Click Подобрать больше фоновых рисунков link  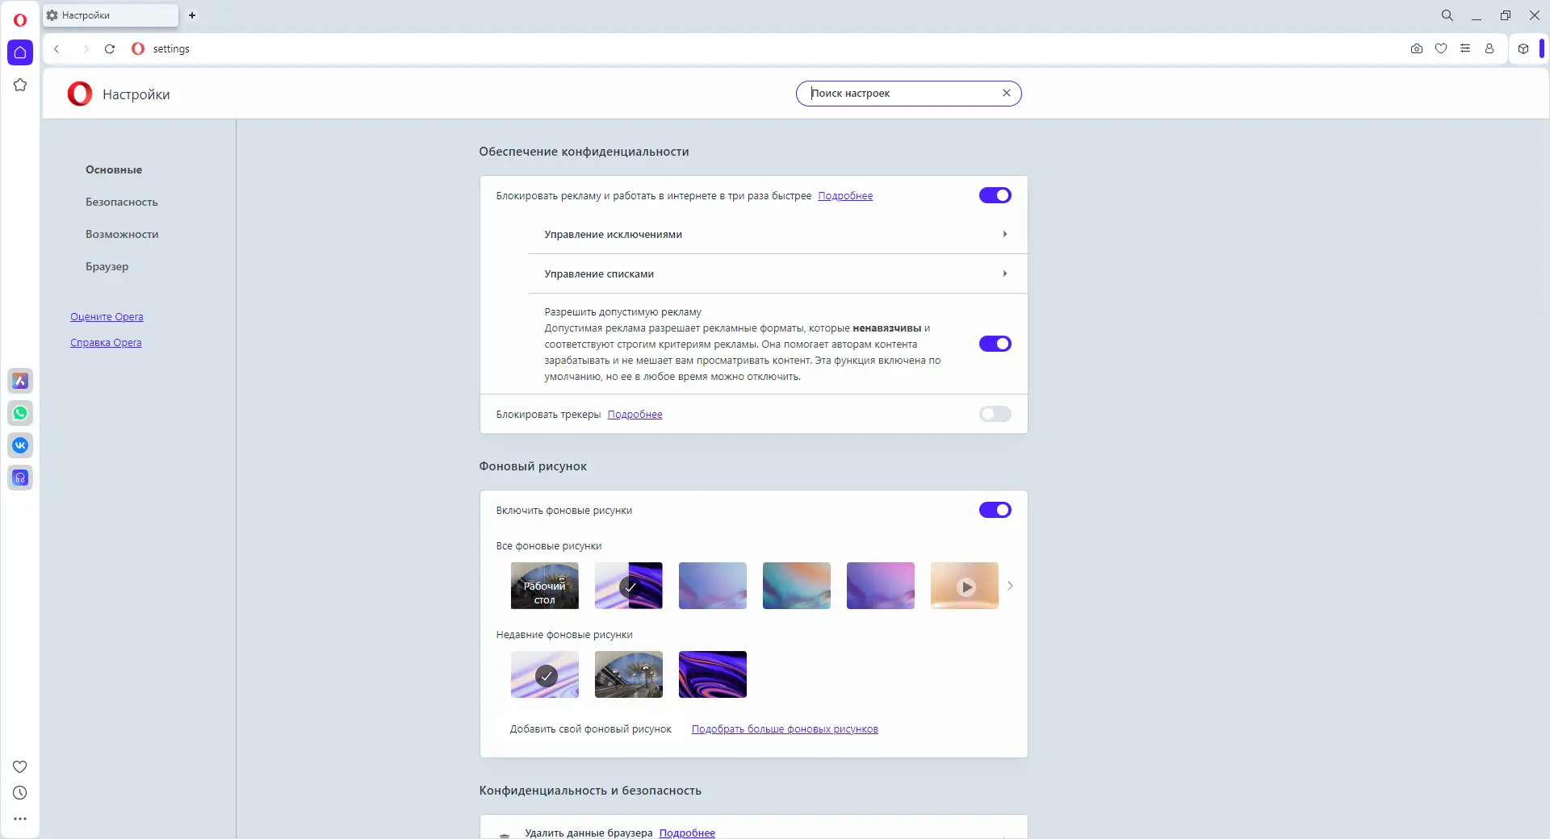point(785,729)
